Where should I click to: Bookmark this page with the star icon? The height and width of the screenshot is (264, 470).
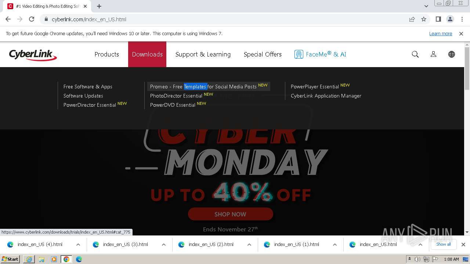424,19
